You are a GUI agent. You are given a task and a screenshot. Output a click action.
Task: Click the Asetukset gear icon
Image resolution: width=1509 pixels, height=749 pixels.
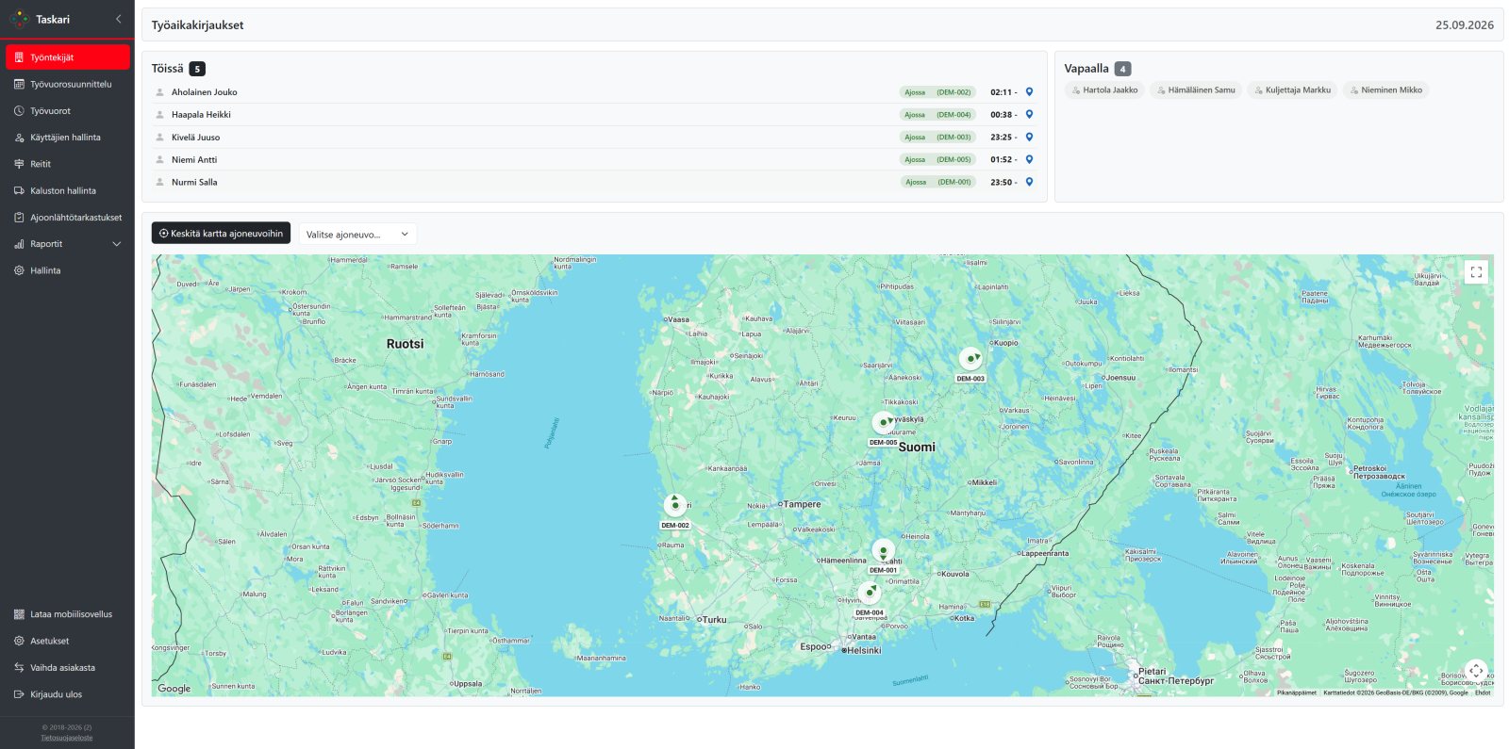19,641
